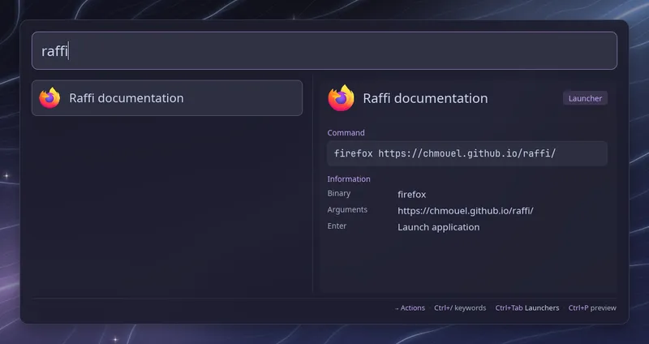Click the firefox binary value
Viewport: 649px width, 344px height.
(411, 195)
